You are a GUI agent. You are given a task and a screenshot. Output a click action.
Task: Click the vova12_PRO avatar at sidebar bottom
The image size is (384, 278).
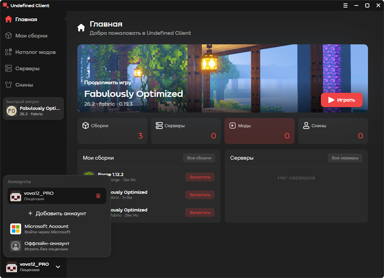tap(12, 267)
